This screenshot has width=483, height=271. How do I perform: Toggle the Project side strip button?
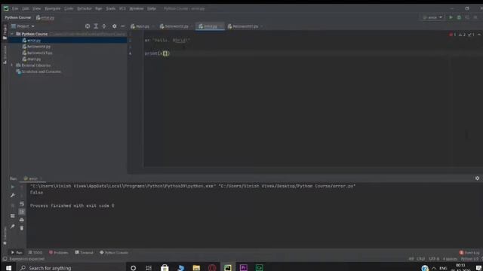pyautogui.click(x=5, y=32)
